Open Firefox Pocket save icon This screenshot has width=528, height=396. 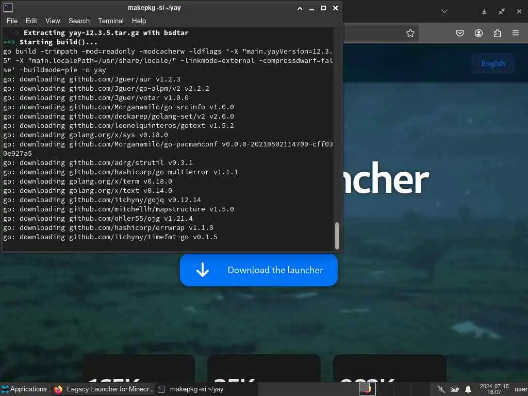459,33
